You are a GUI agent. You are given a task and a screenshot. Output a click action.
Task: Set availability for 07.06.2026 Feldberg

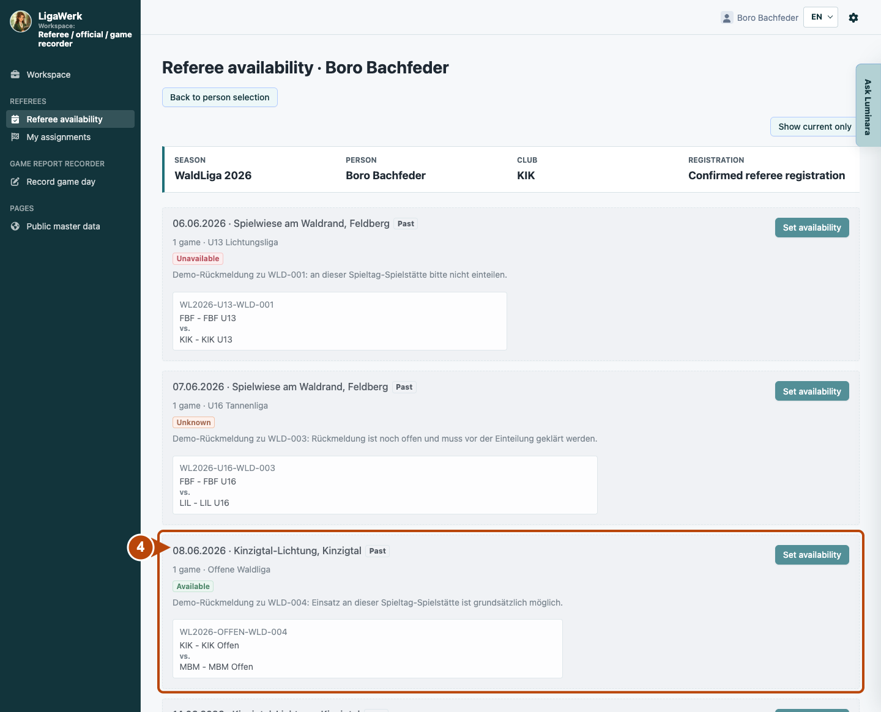point(812,391)
